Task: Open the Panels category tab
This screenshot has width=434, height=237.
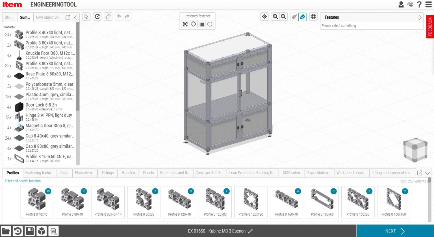Action: coord(148,173)
